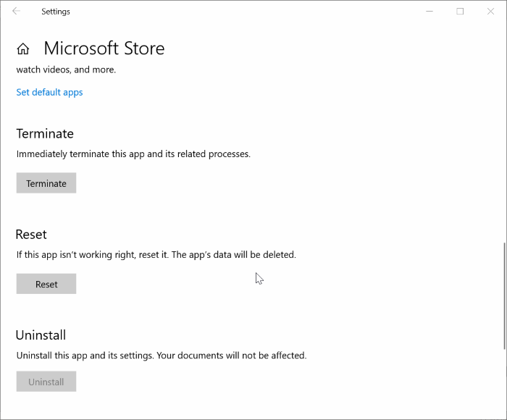This screenshot has height=420, width=507.
Task: Click the Reset button
Action: point(46,284)
